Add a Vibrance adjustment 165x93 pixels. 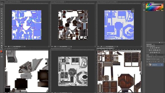tap(159, 48)
